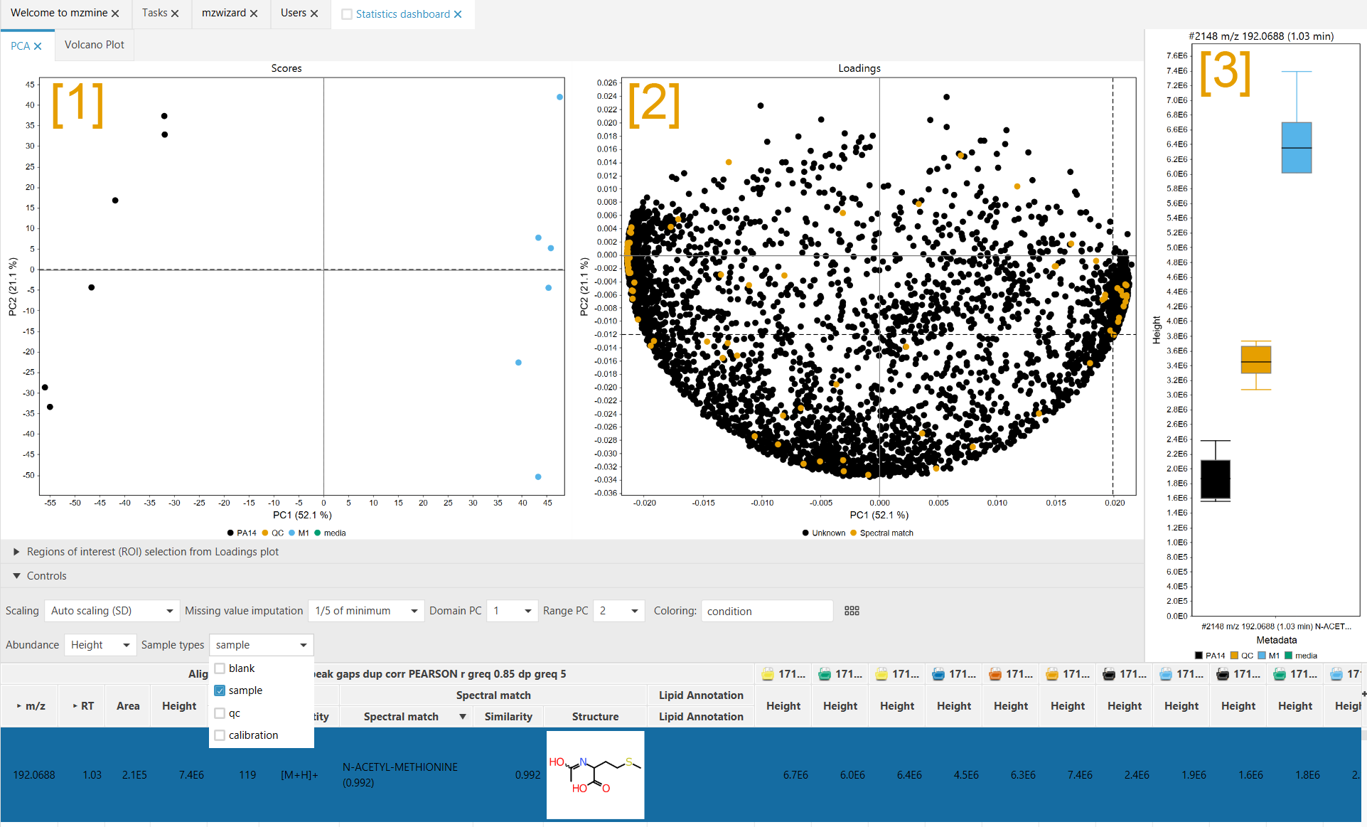This screenshot has width=1367, height=827.
Task: Click the similarity value 0.992 cell
Action: [527, 775]
